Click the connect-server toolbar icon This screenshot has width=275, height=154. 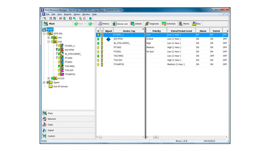(45, 18)
